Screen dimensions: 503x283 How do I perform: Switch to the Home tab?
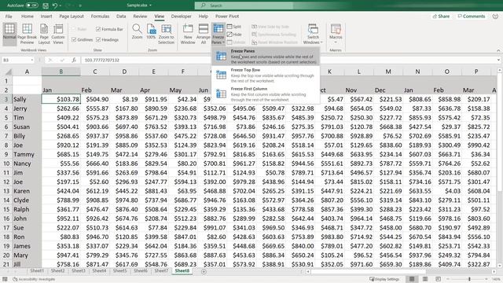coord(28,16)
